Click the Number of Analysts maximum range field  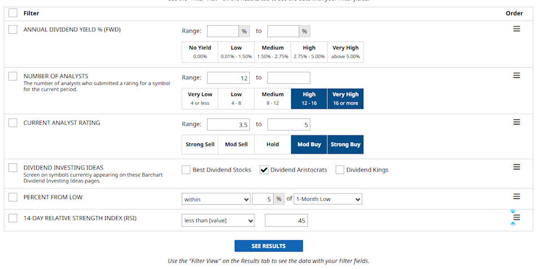(x=288, y=78)
